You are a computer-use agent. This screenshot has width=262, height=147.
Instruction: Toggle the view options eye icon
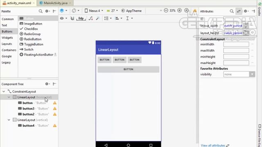coord(63,18)
